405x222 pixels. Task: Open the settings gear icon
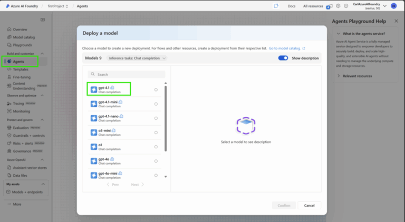[x=338, y=6]
